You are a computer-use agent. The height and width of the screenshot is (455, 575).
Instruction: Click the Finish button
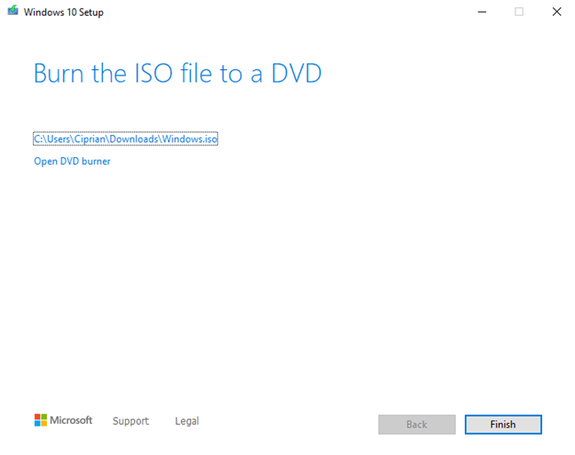503,425
